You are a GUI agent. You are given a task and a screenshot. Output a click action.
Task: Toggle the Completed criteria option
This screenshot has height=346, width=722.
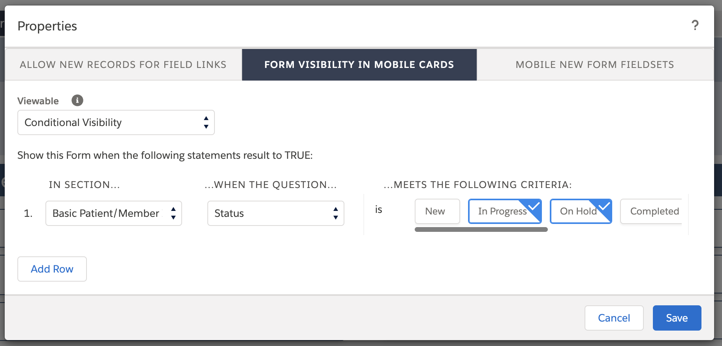(x=651, y=211)
